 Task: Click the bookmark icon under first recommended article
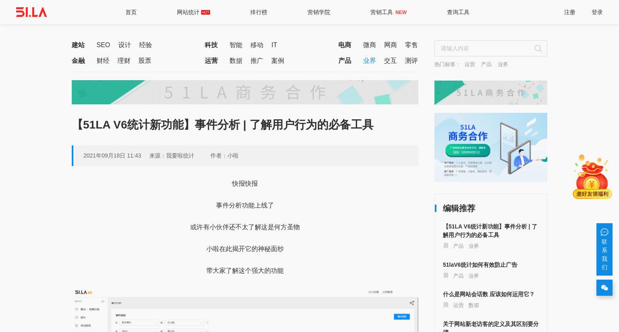(446, 246)
